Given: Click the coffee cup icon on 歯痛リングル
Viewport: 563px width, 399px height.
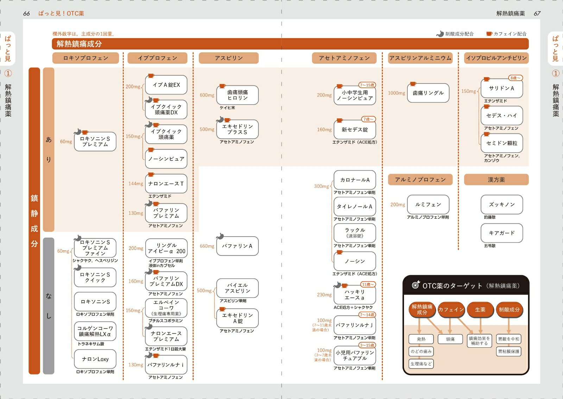Looking at the screenshot, I should click(x=413, y=84).
